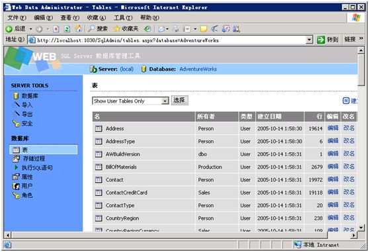This screenshot has height=252, width=369.
Task: Click the Go (转到) button
Action: pos(327,40)
